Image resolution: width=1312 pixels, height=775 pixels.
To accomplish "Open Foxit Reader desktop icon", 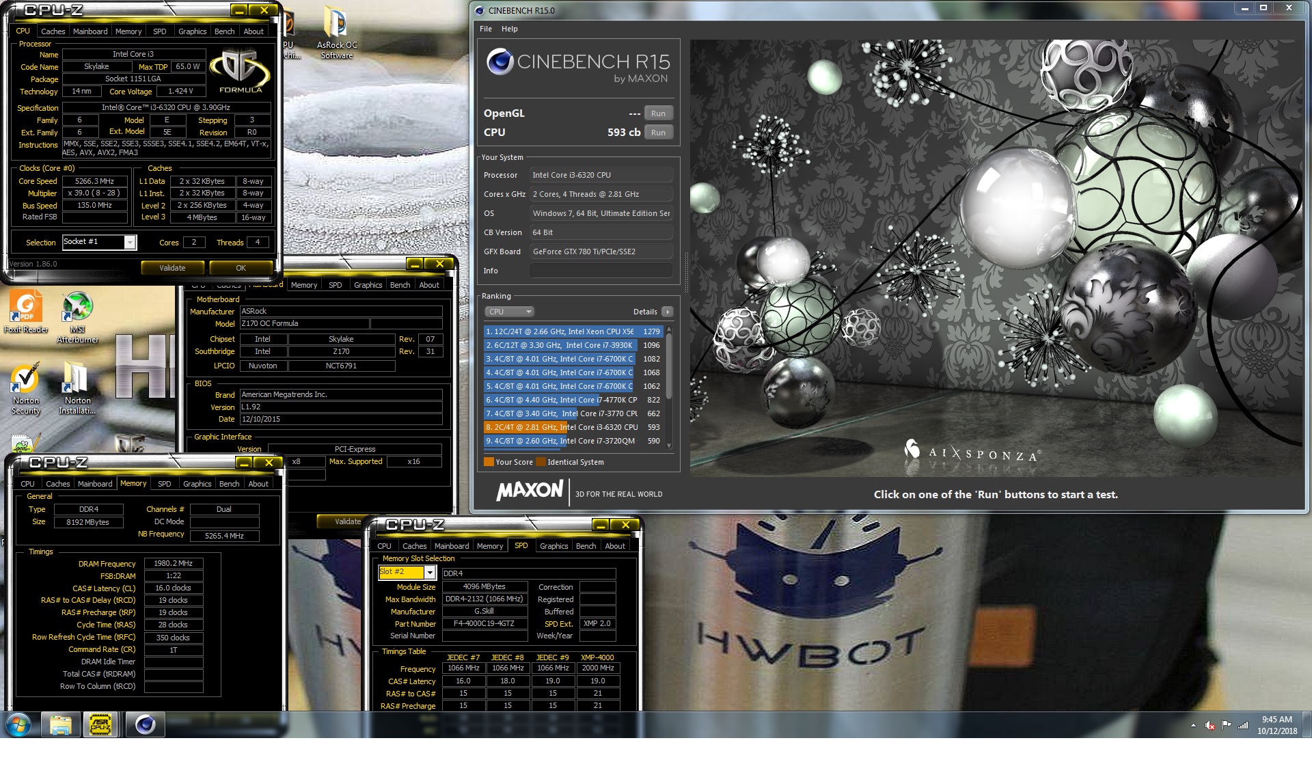I will click(26, 312).
